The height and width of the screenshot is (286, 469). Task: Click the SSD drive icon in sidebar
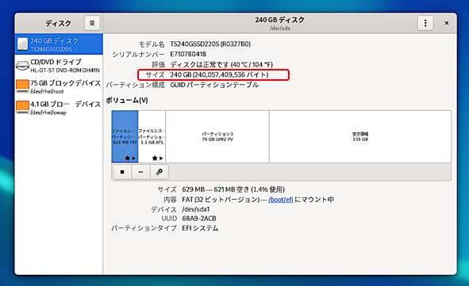coord(22,44)
